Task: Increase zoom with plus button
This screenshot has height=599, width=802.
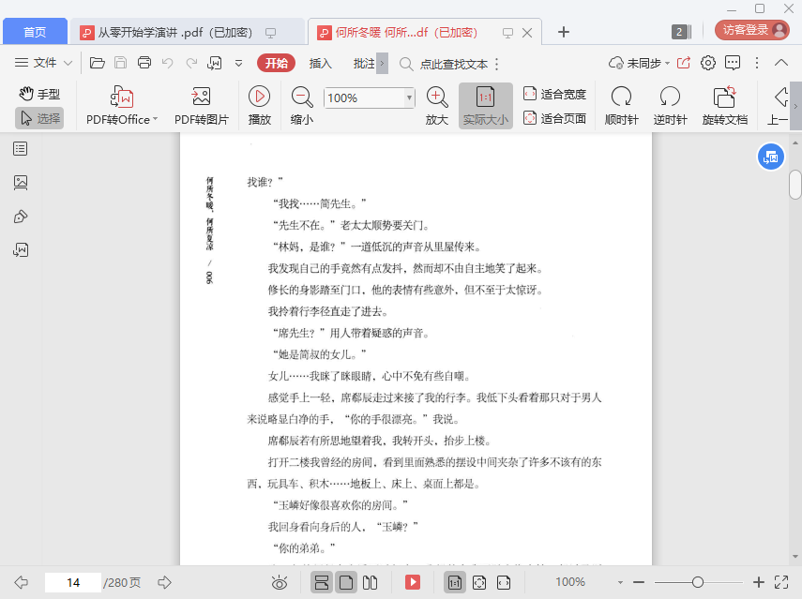Action: (x=759, y=582)
